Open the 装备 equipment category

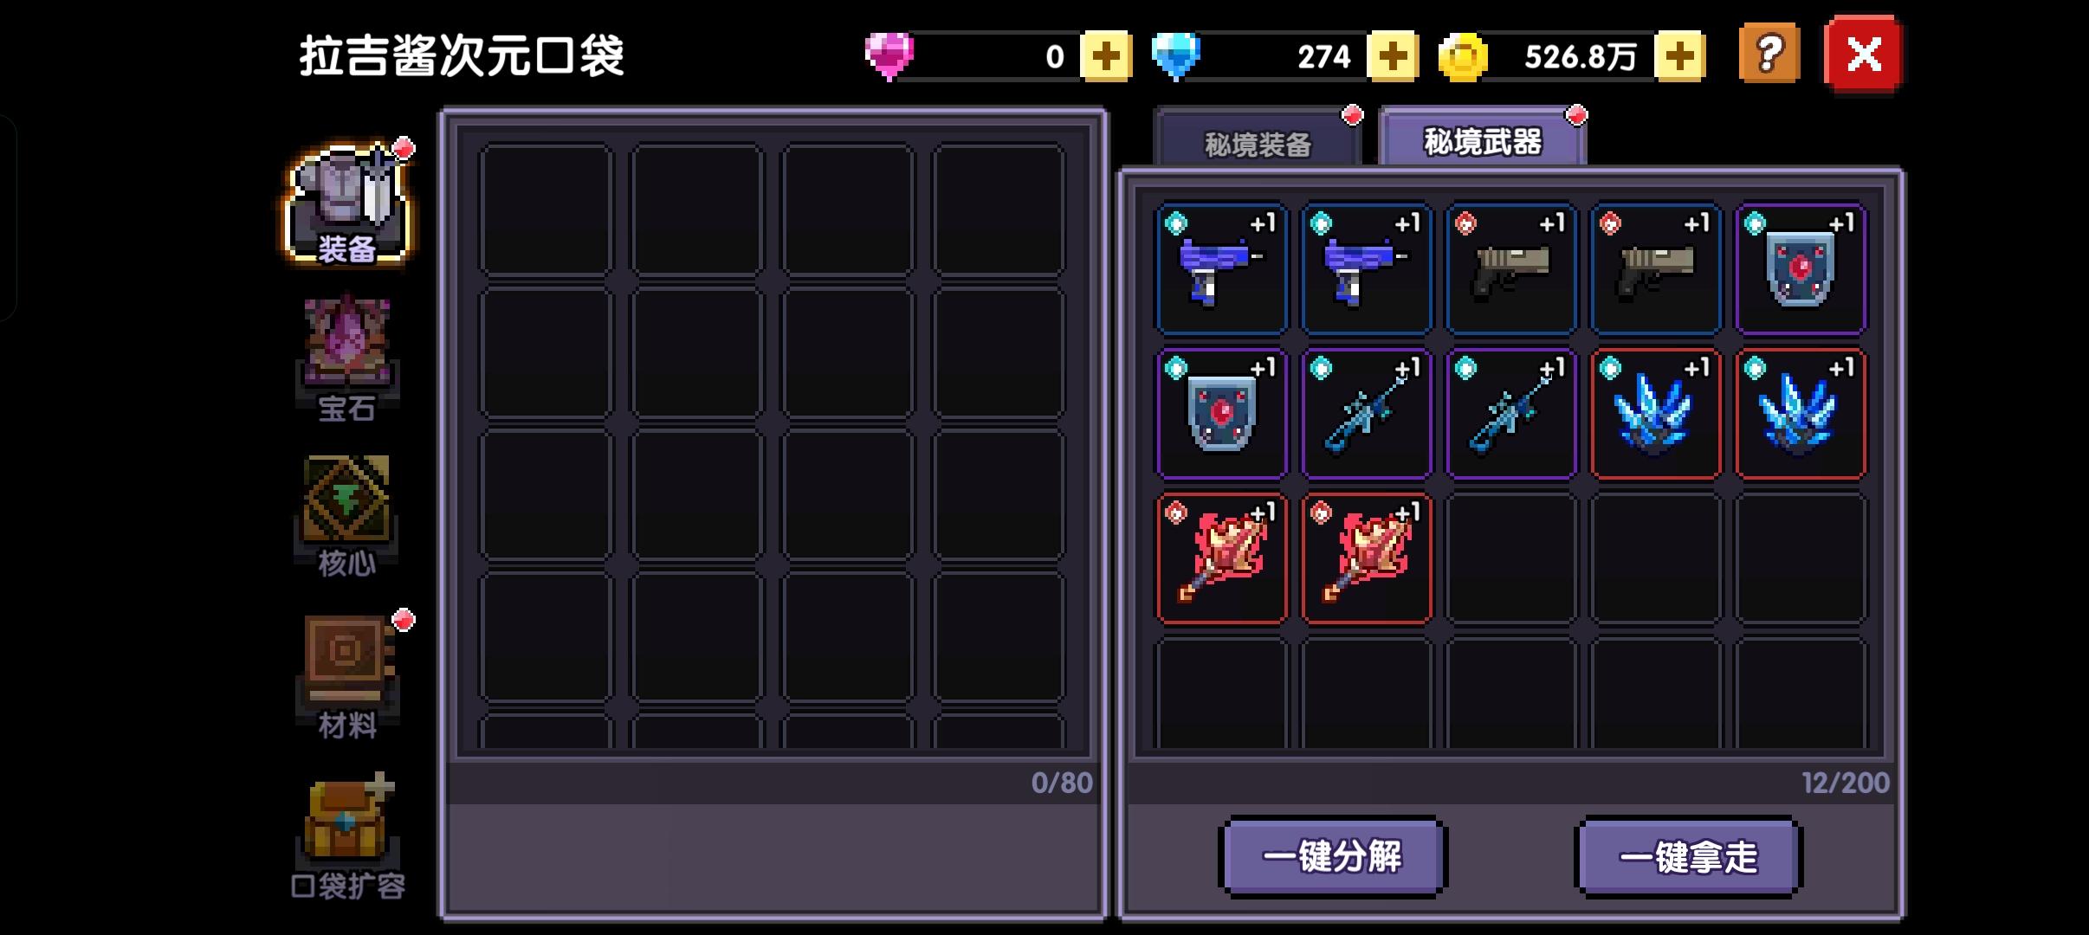346,203
